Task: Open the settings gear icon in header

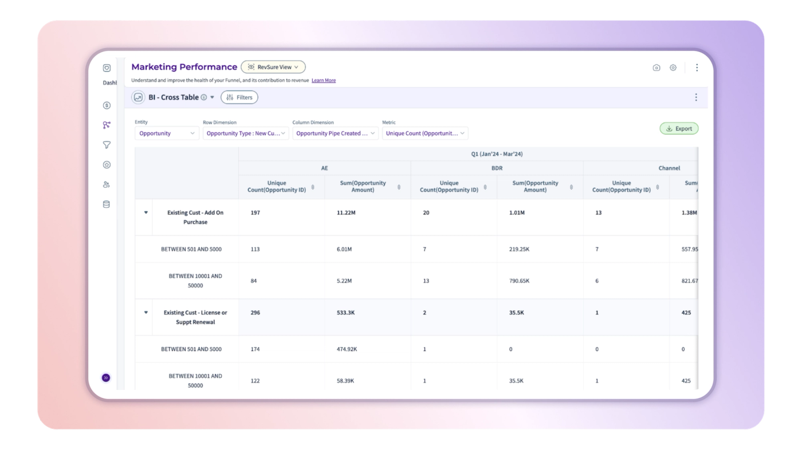Action: (x=673, y=68)
